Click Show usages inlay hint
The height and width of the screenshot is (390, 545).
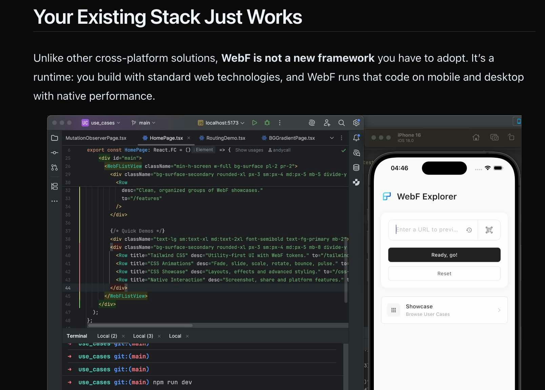point(249,150)
